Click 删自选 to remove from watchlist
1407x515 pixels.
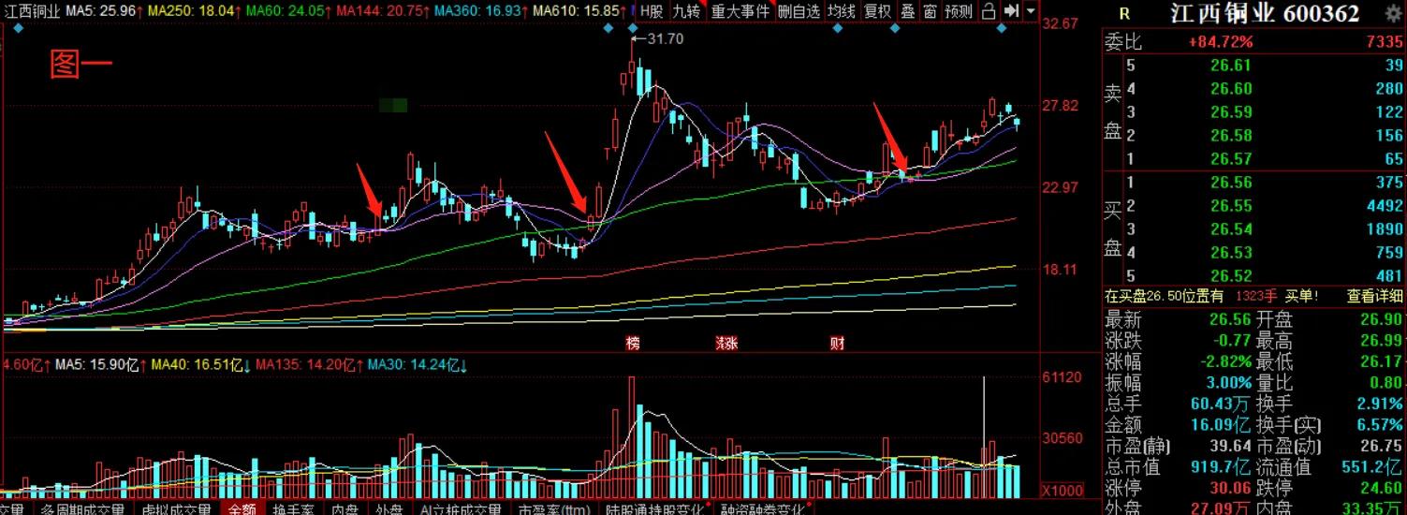click(x=799, y=11)
